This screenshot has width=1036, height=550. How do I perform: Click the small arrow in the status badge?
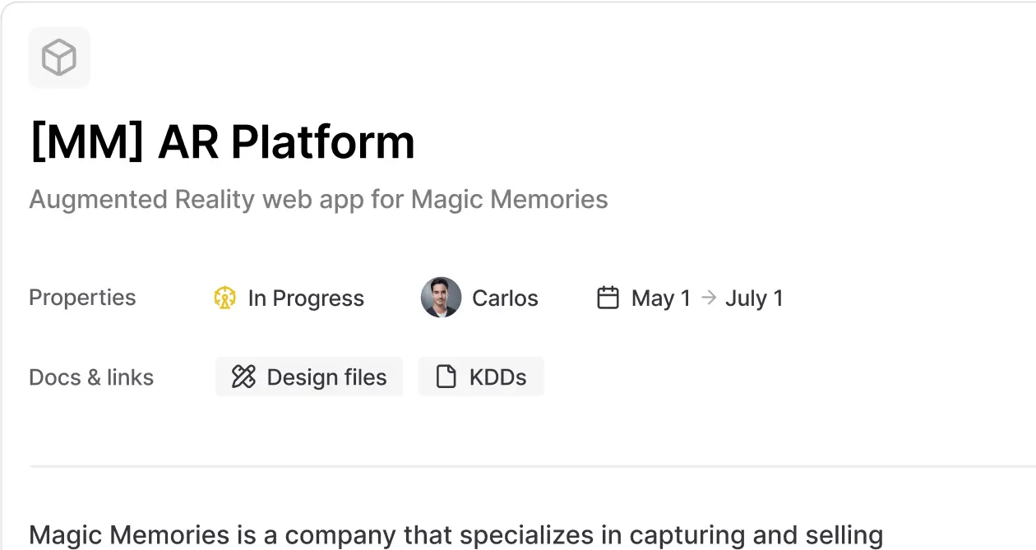[x=225, y=298]
